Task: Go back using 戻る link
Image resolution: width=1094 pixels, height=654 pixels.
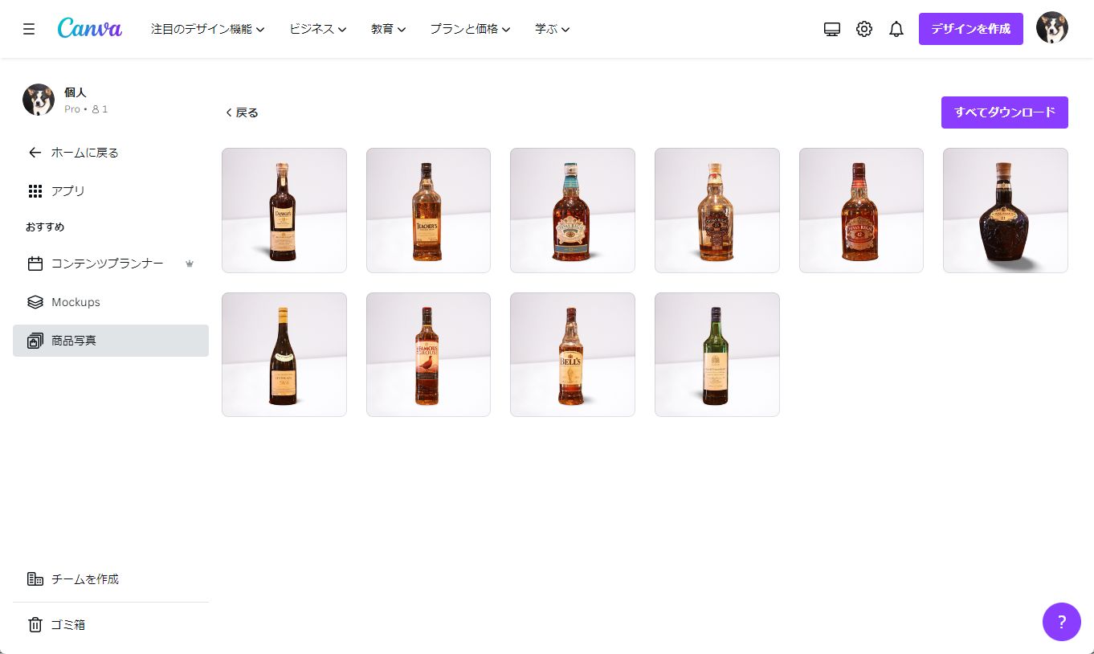Action: [242, 112]
